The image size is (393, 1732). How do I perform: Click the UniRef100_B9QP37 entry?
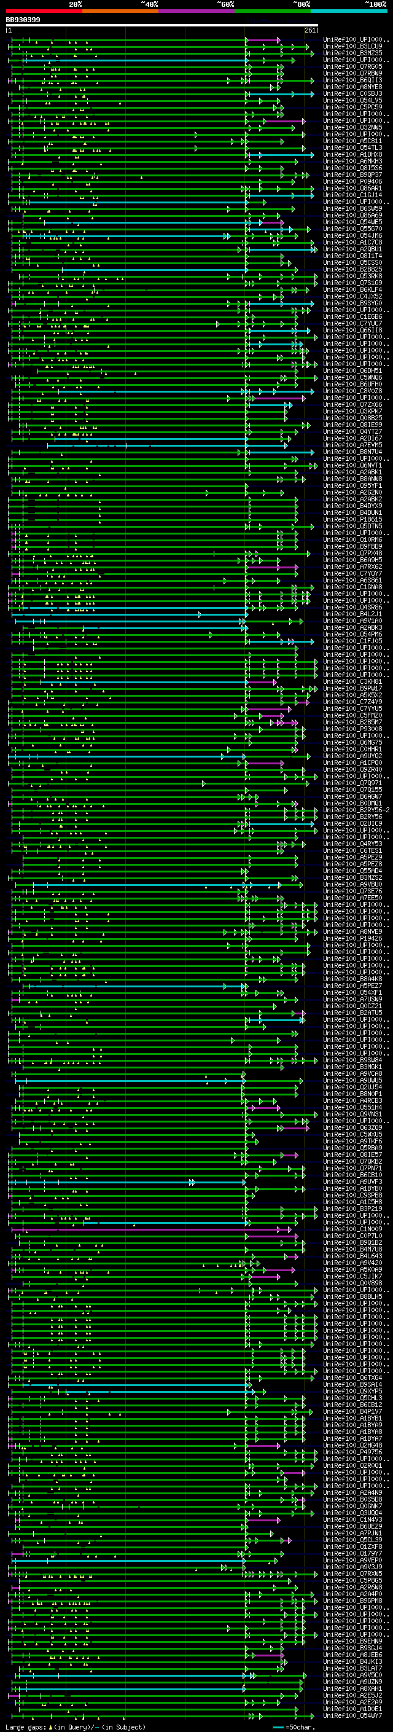click(352, 175)
